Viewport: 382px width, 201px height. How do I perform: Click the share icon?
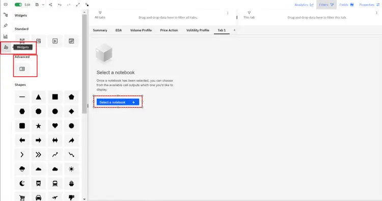coord(50,5)
